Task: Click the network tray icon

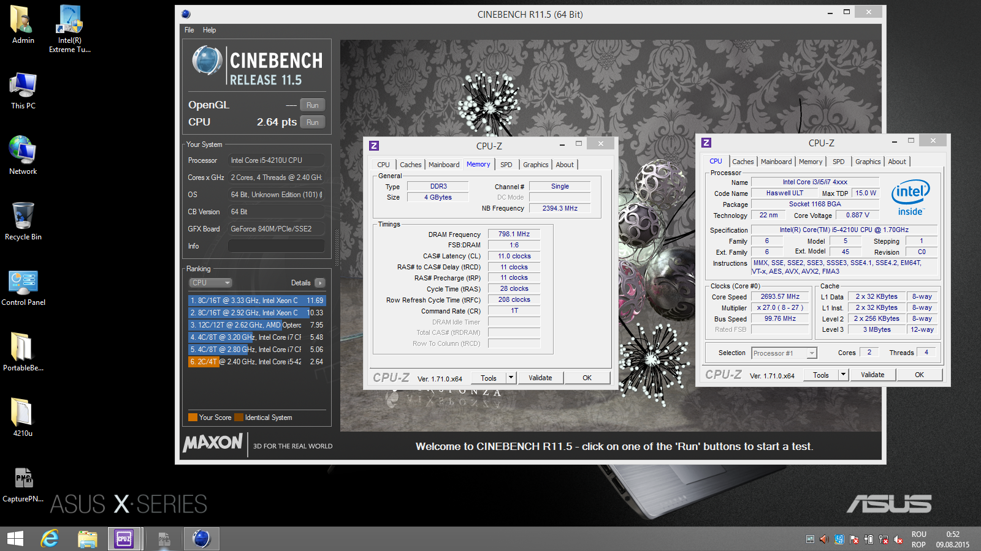Action: [x=883, y=539]
